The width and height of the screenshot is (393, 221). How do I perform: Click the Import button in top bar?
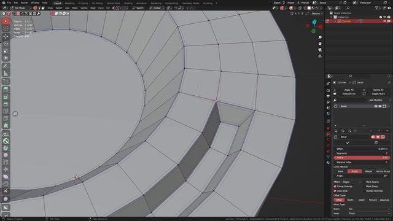pyautogui.click(x=290, y=2)
